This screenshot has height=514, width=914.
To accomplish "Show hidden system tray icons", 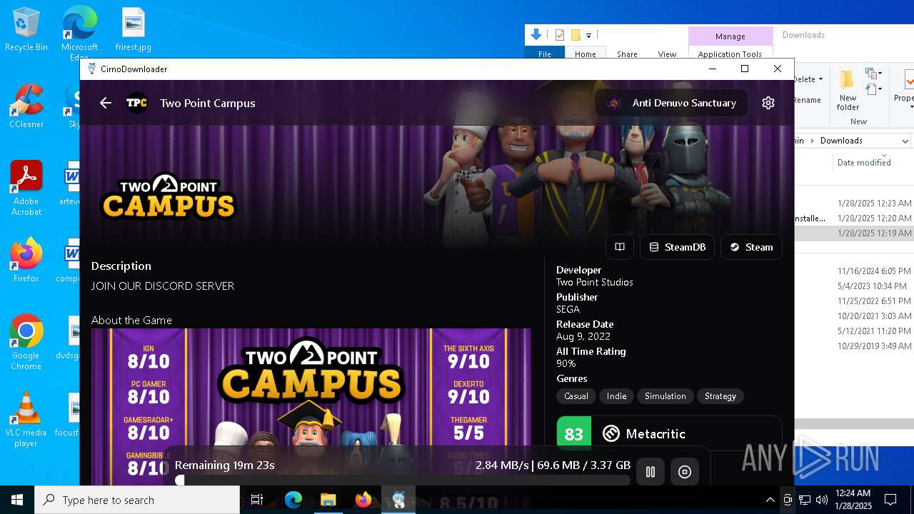I will tap(770, 500).
